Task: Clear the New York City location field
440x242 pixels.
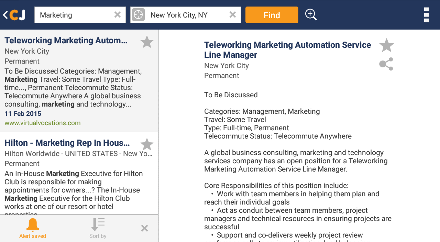Action: pyautogui.click(x=232, y=14)
